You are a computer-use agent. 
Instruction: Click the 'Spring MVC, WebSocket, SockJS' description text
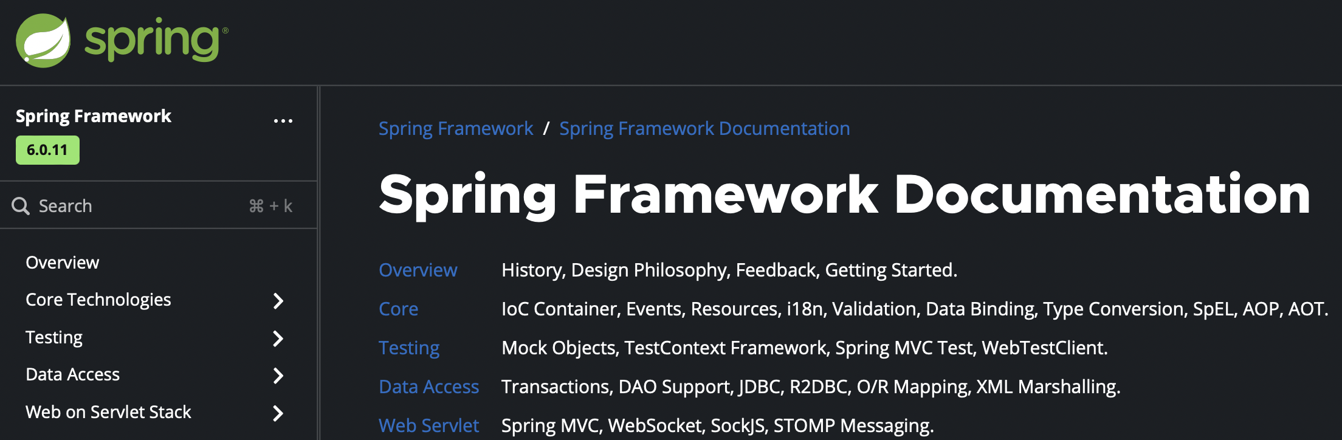718,425
